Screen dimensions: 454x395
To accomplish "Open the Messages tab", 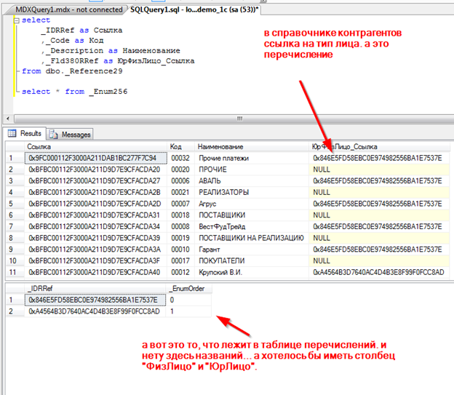I will click(x=70, y=135).
